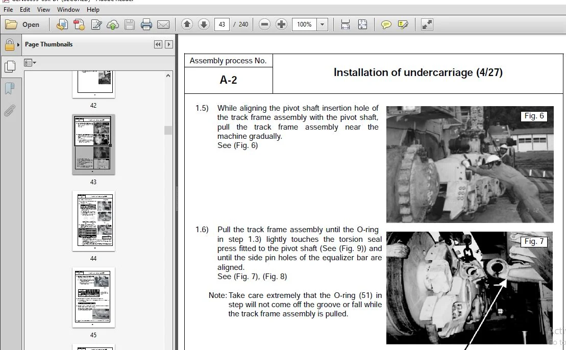Click the 'Installation of undercarriage (4/27)' heading
Image resolution: width=566 pixels, height=350 pixels.
pyautogui.click(x=418, y=72)
